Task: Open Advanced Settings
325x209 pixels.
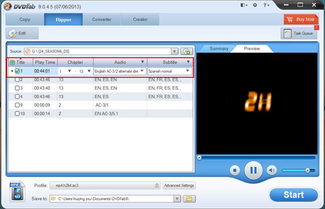Action: tap(179, 185)
